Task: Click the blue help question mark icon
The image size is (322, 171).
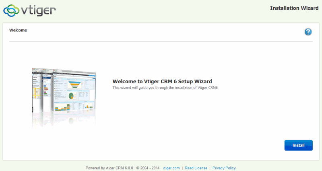Action: click(x=308, y=32)
